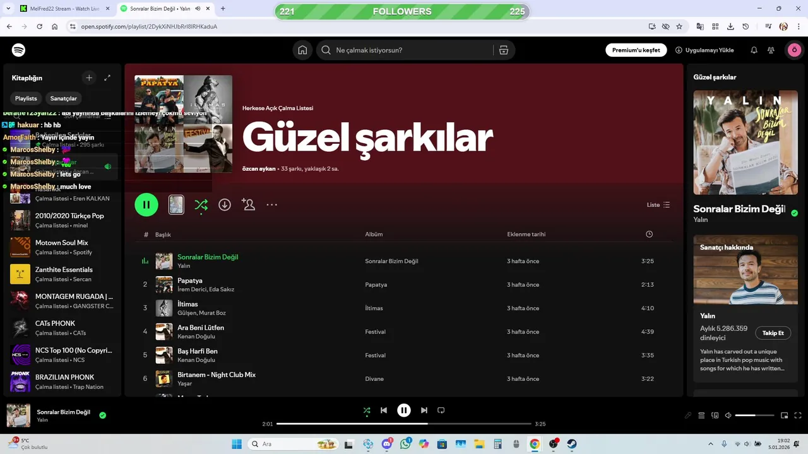This screenshot has height=454, width=808.
Task: Pause playback in the bottom player
Action: [x=404, y=410]
